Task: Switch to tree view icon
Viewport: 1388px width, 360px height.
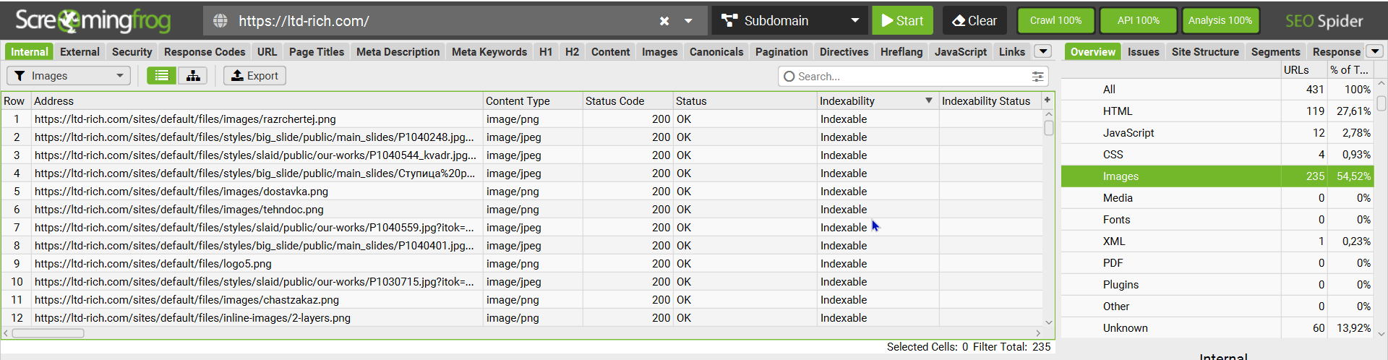Action: click(193, 76)
